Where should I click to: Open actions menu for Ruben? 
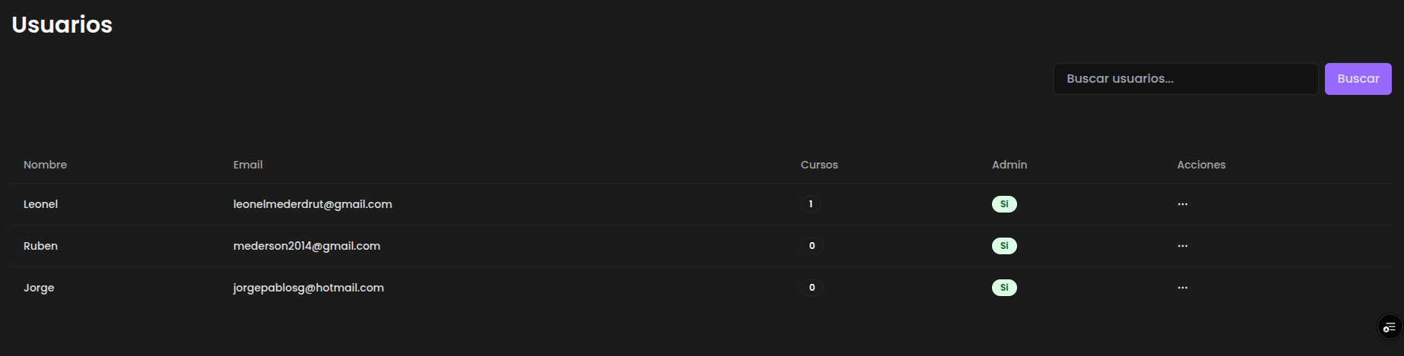1182,246
